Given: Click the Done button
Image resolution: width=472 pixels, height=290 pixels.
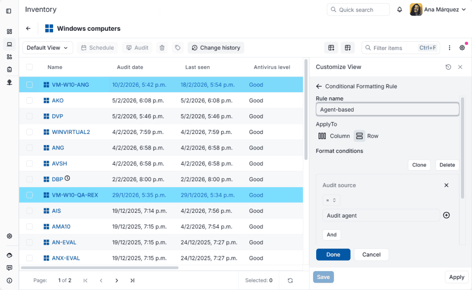Looking at the screenshot, I should [x=333, y=254].
